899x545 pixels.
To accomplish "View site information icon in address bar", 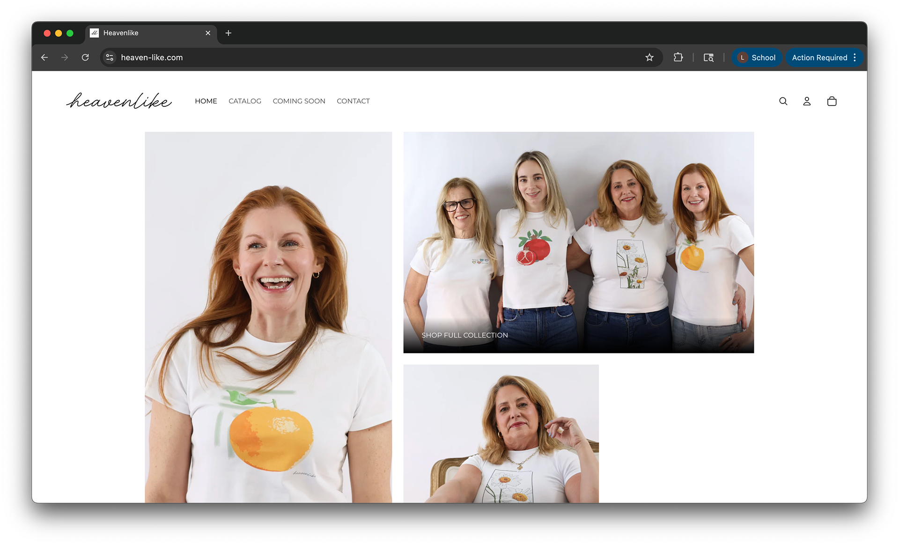I will tap(110, 58).
